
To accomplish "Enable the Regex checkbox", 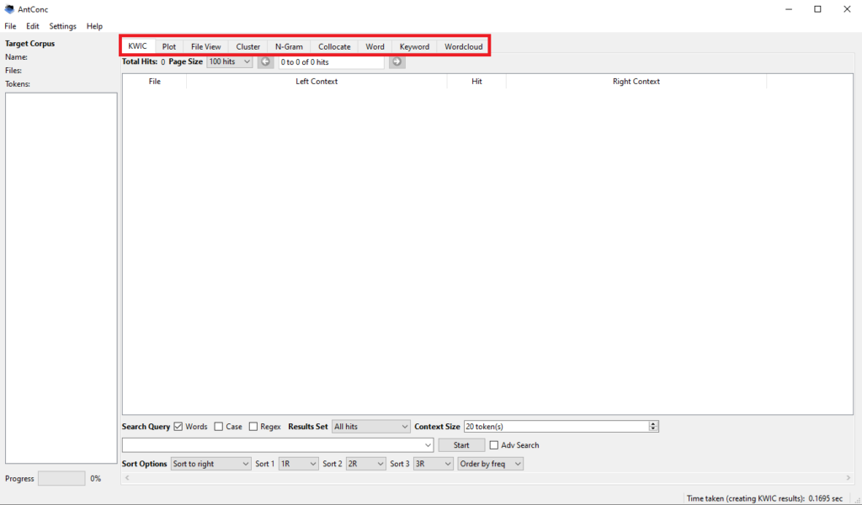I will (253, 427).
